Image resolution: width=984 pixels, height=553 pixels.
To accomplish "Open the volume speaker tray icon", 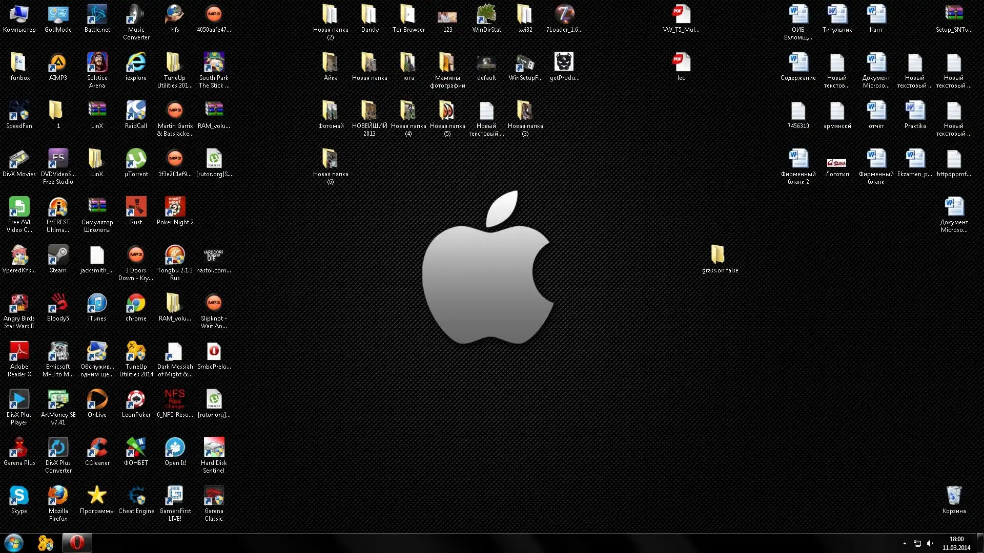I will tap(930, 543).
